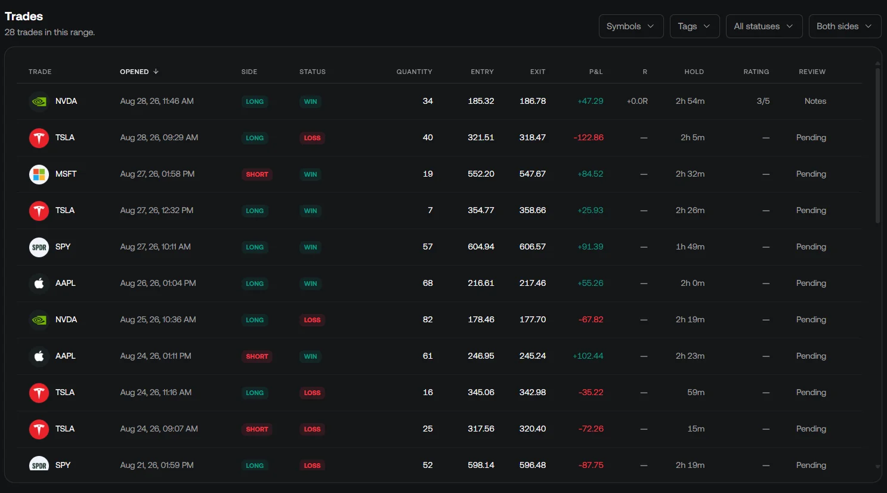Image resolution: width=887 pixels, height=493 pixels.
Task: Click the +102.44 P&L value
Action: pyautogui.click(x=588, y=356)
